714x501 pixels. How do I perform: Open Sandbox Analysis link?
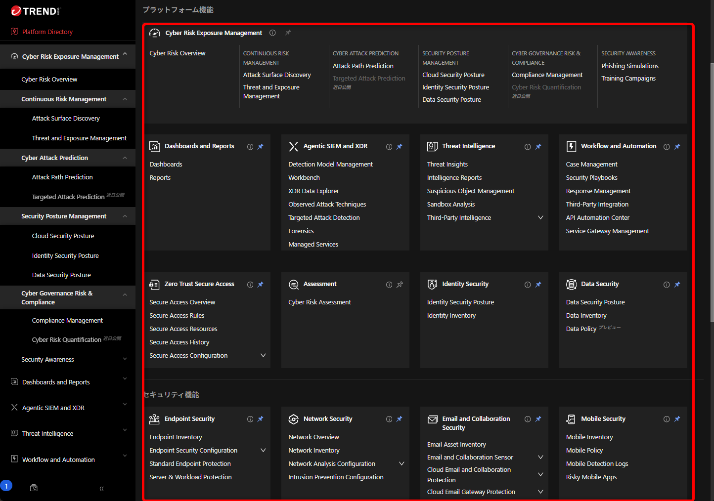[x=451, y=205]
